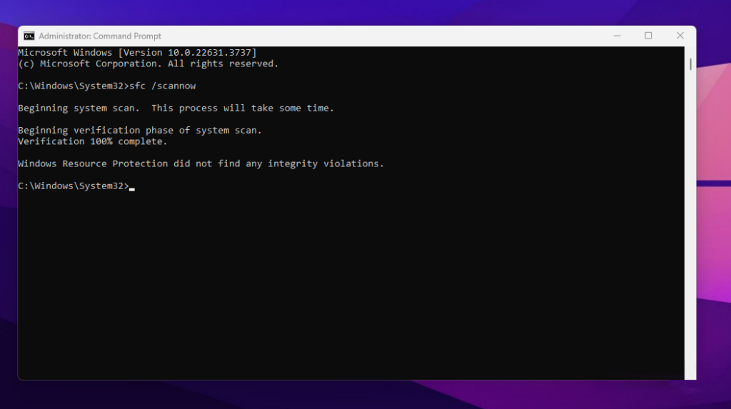
Task: Click the 'Microsoft Windows [Version 10.0.22631.3737]' line
Action: [137, 53]
